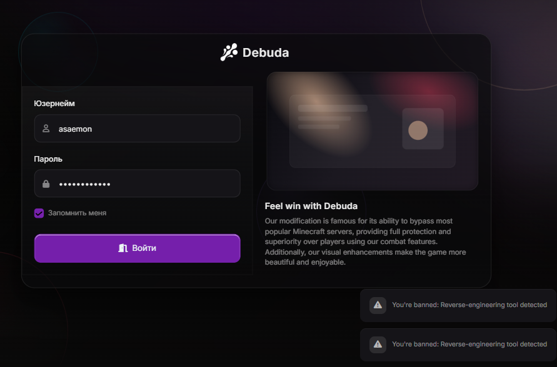Click the "Feel win with Debuda" heading
The height and width of the screenshot is (367, 557).
click(x=311, y=206)
